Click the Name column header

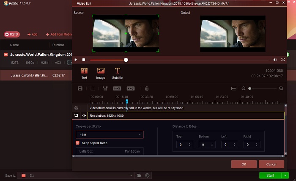(x=14, y=45)
